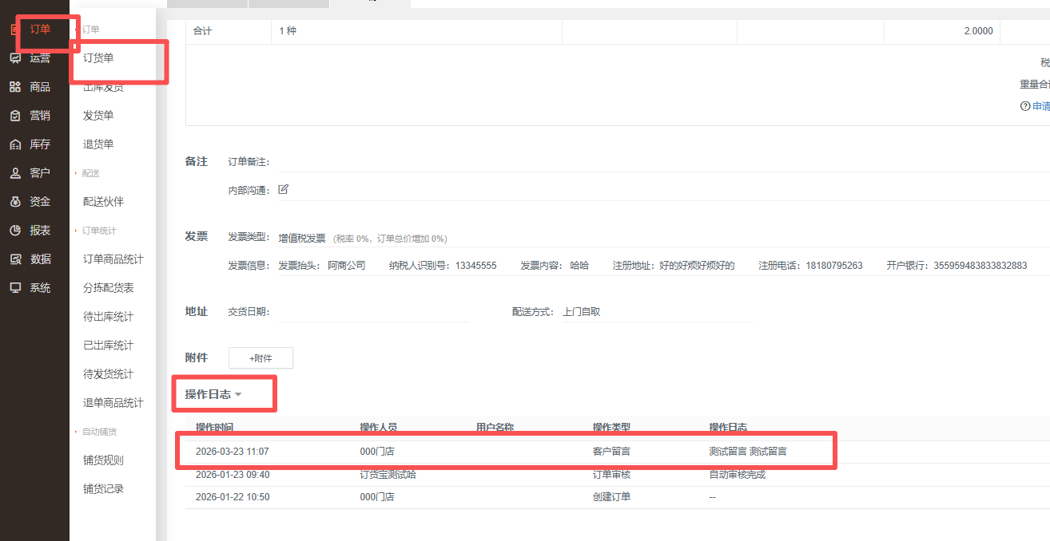Click taxpayer number 13345555

click(x=475, y=266)
